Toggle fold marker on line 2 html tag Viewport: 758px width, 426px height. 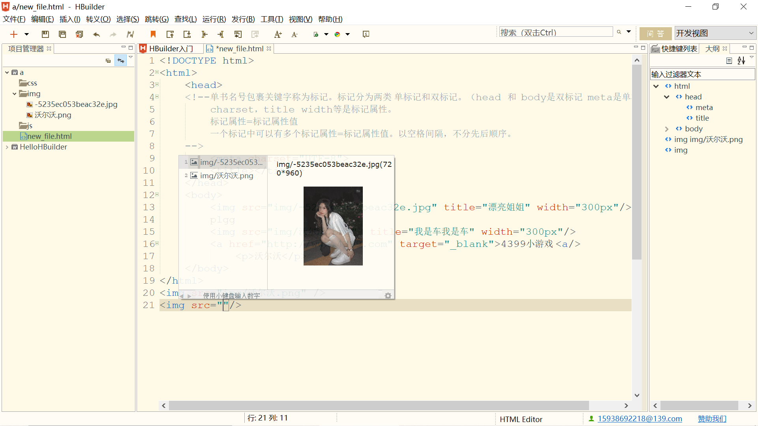click(157, 72)
